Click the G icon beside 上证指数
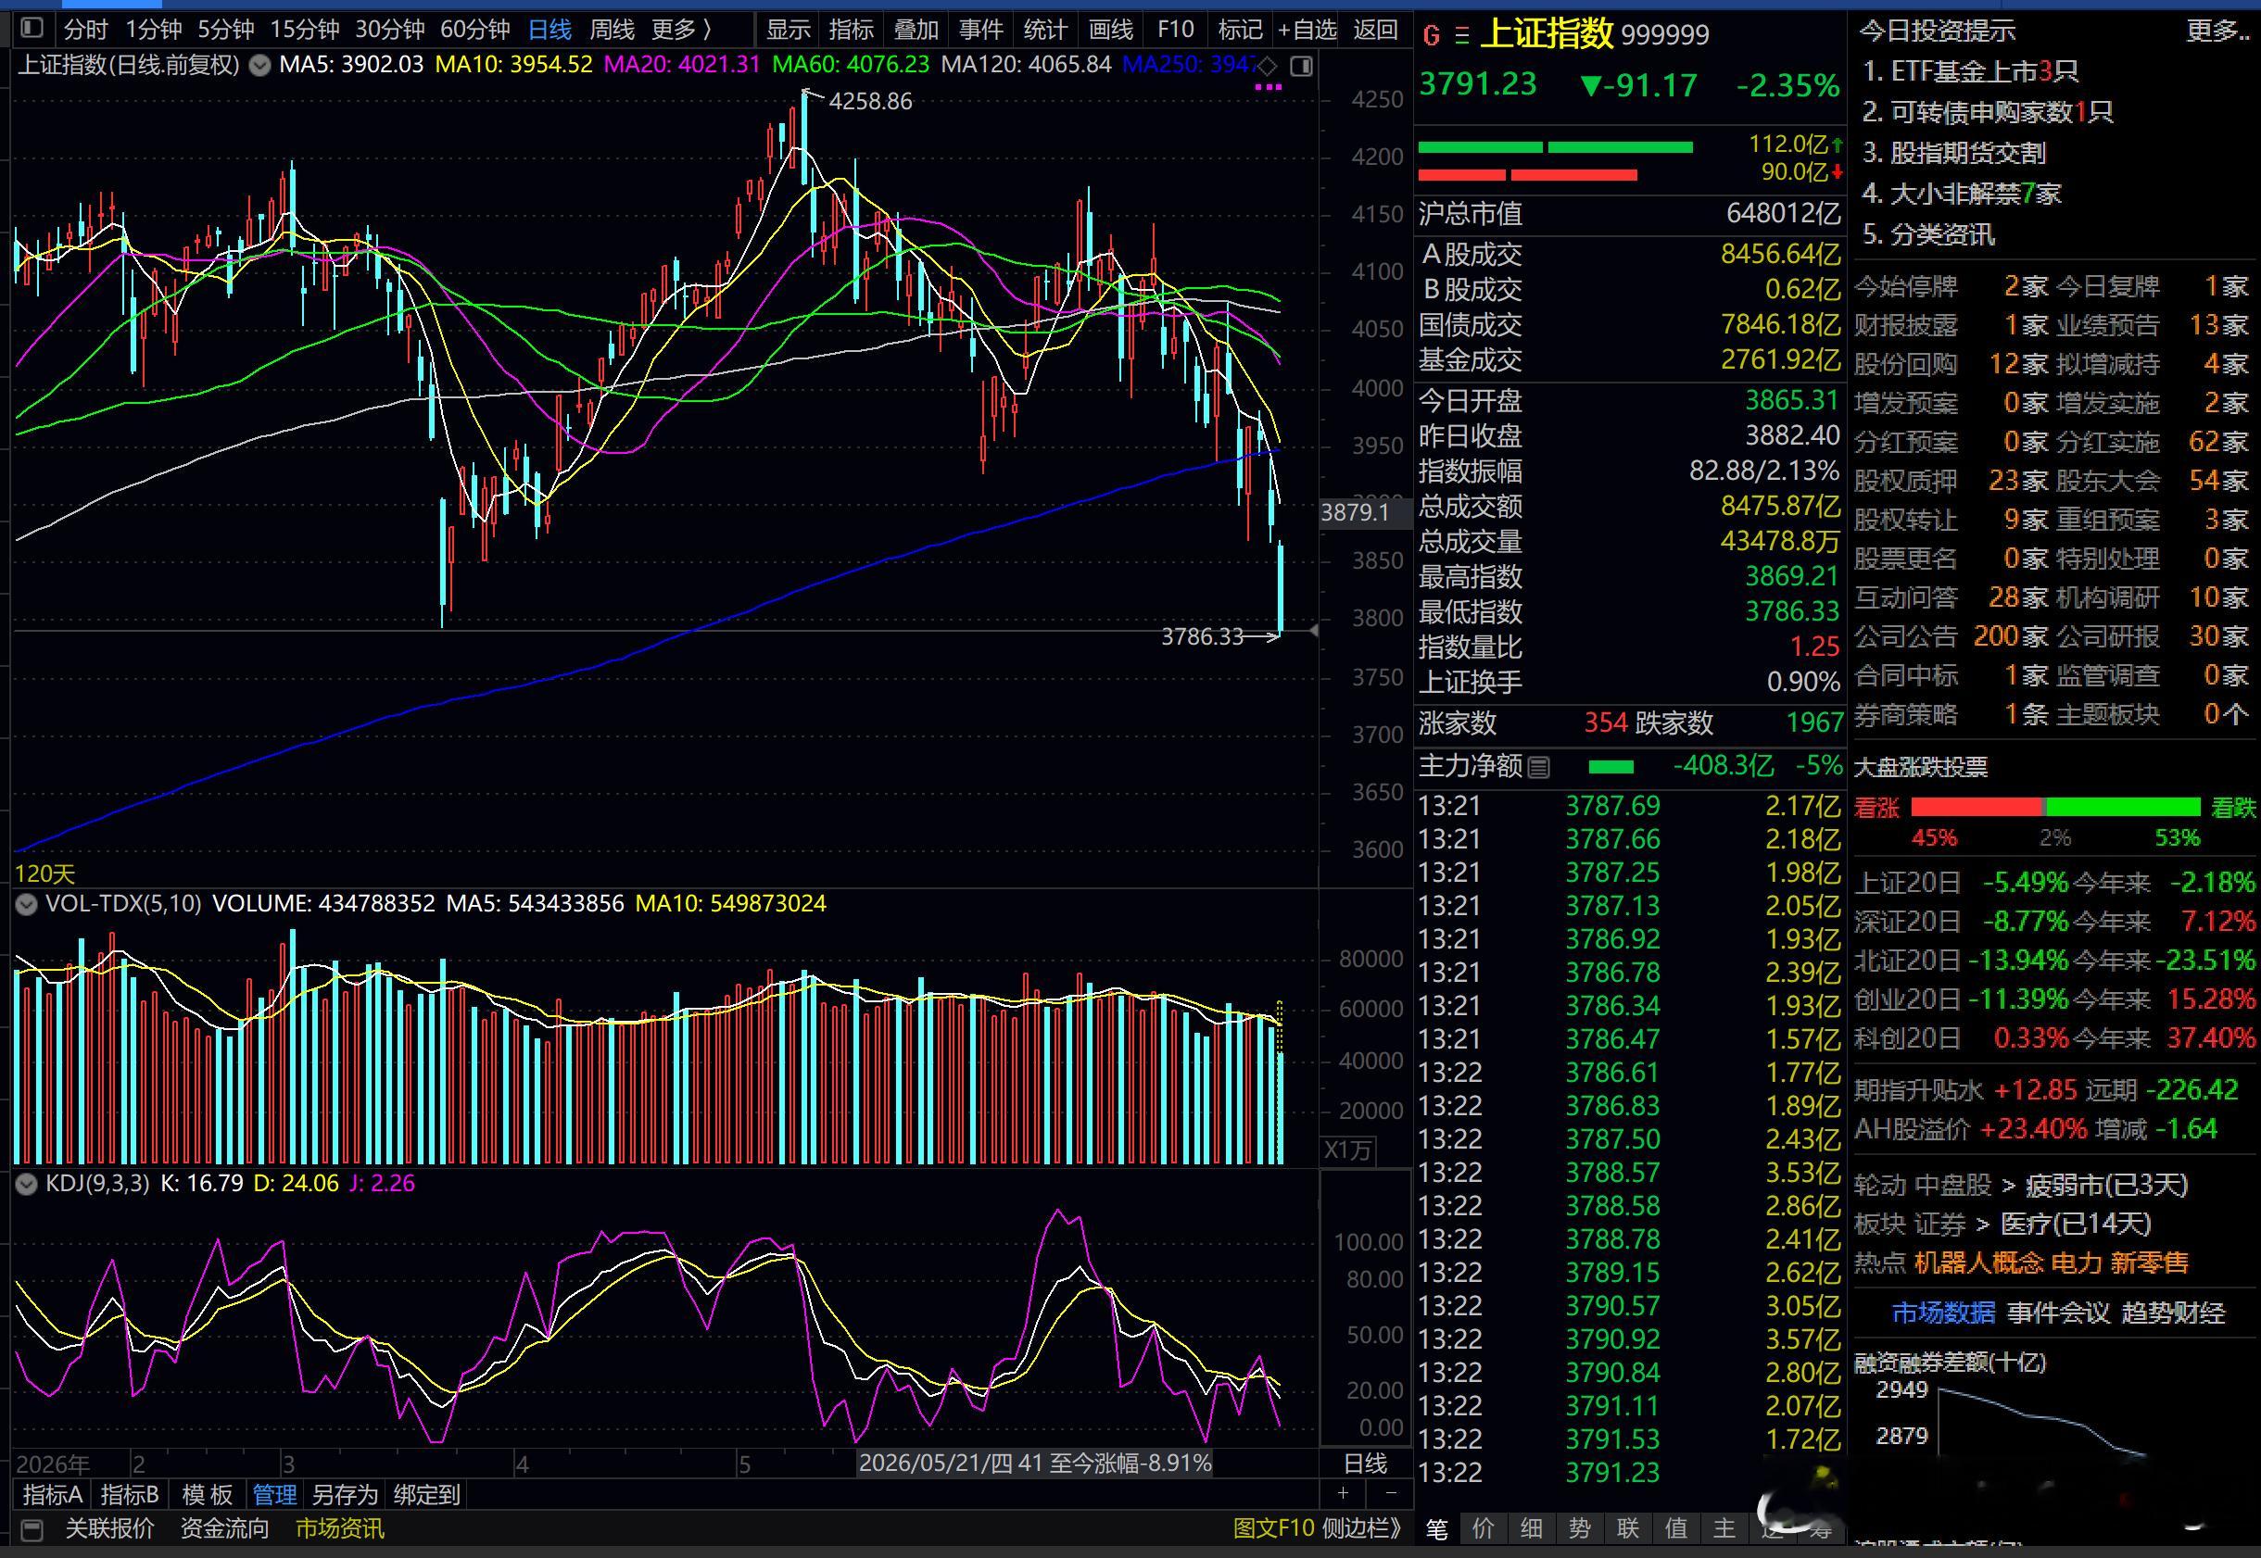This screenshot has width=2261, height=1558. pos(1432,36)
